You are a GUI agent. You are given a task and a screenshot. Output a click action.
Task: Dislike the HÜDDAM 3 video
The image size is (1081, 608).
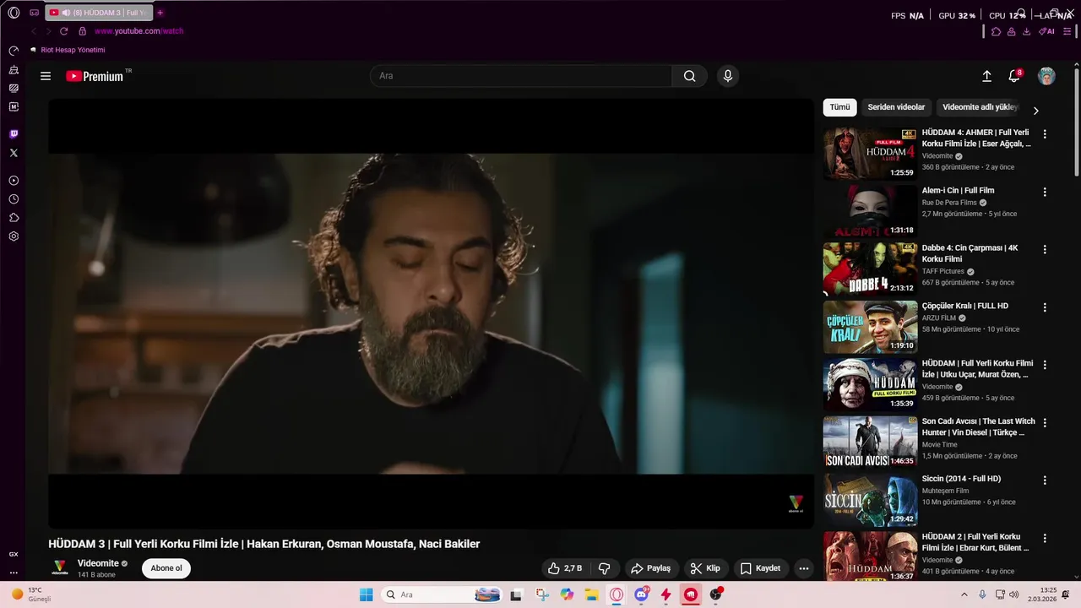pyautogui.click(x=605, y=568)
